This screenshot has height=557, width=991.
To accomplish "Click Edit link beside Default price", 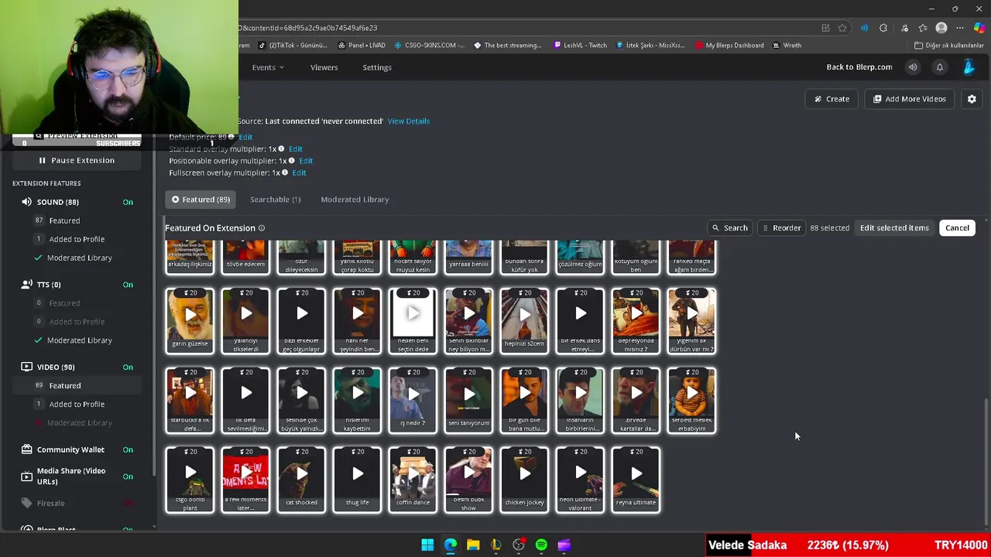I will coord(245,137).
